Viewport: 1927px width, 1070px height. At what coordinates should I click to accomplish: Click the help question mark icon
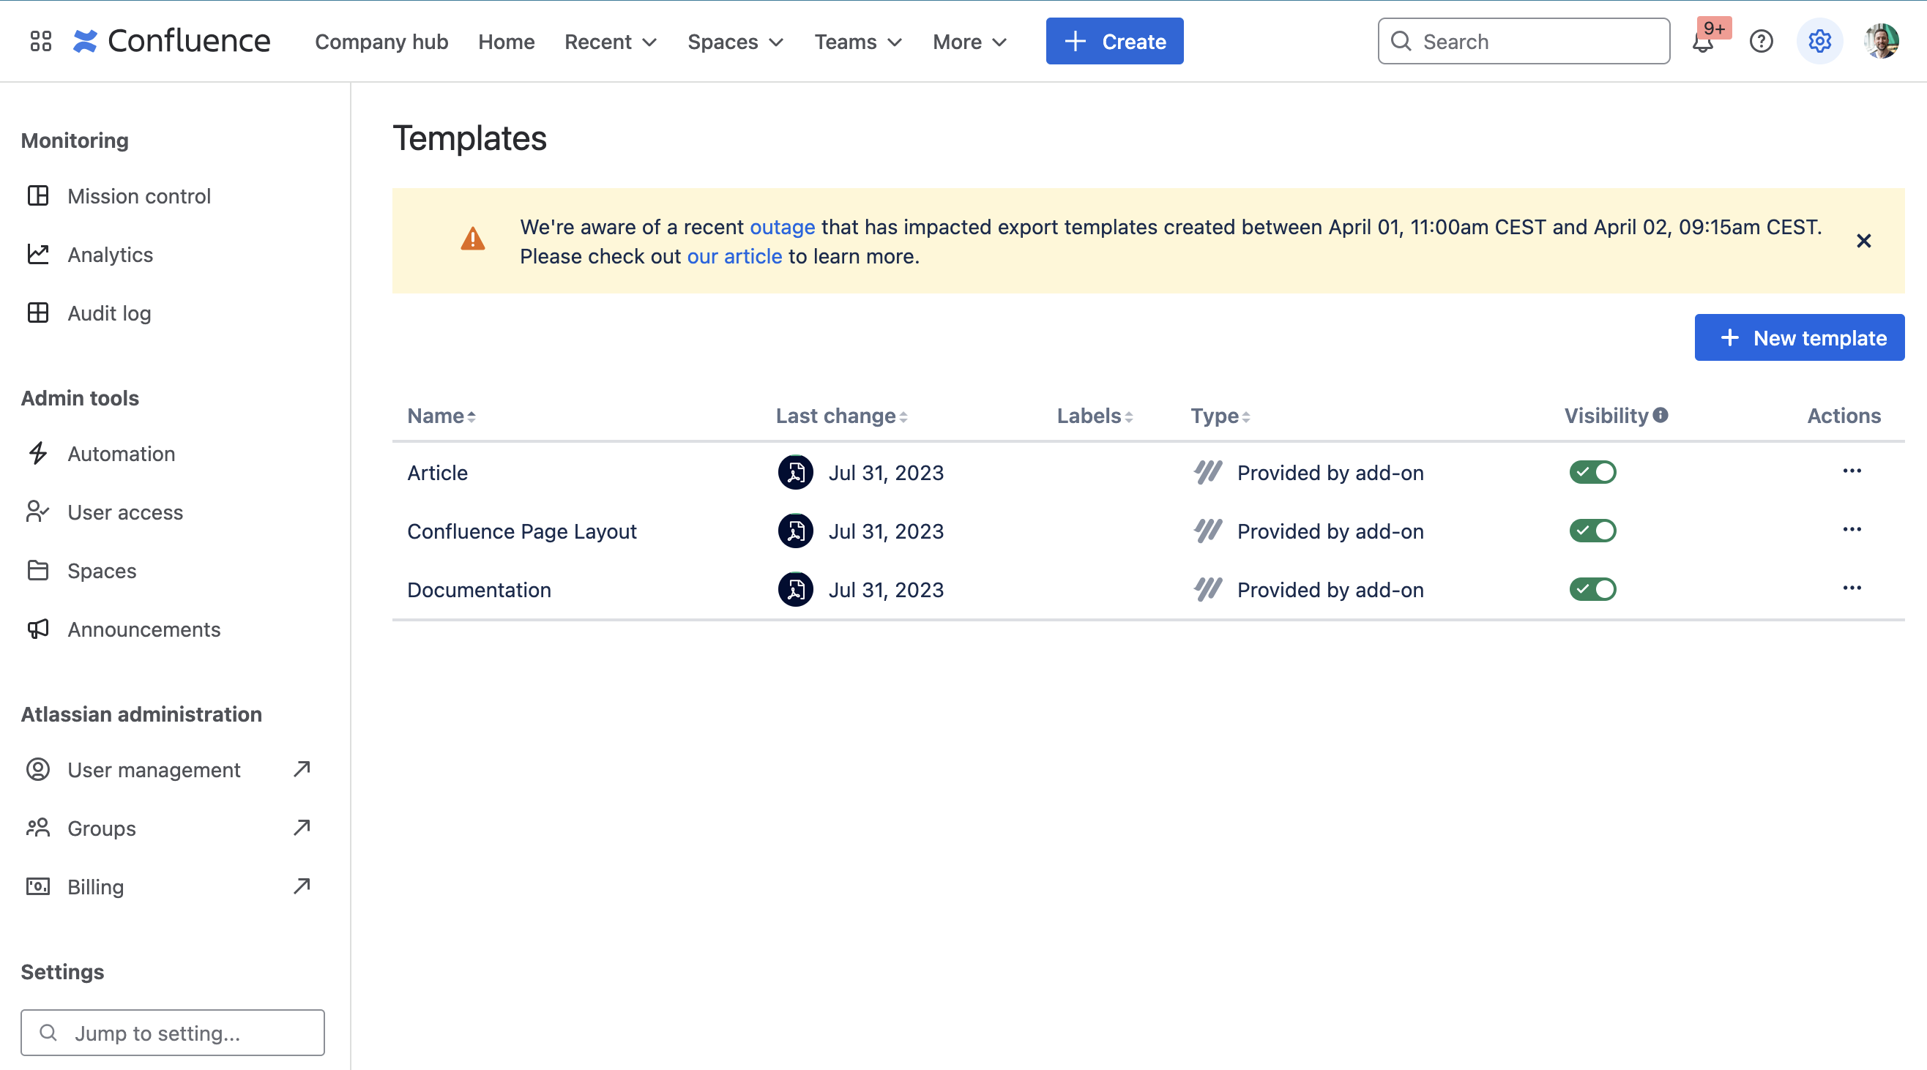pyautogui.click(x=1761, y=41)
